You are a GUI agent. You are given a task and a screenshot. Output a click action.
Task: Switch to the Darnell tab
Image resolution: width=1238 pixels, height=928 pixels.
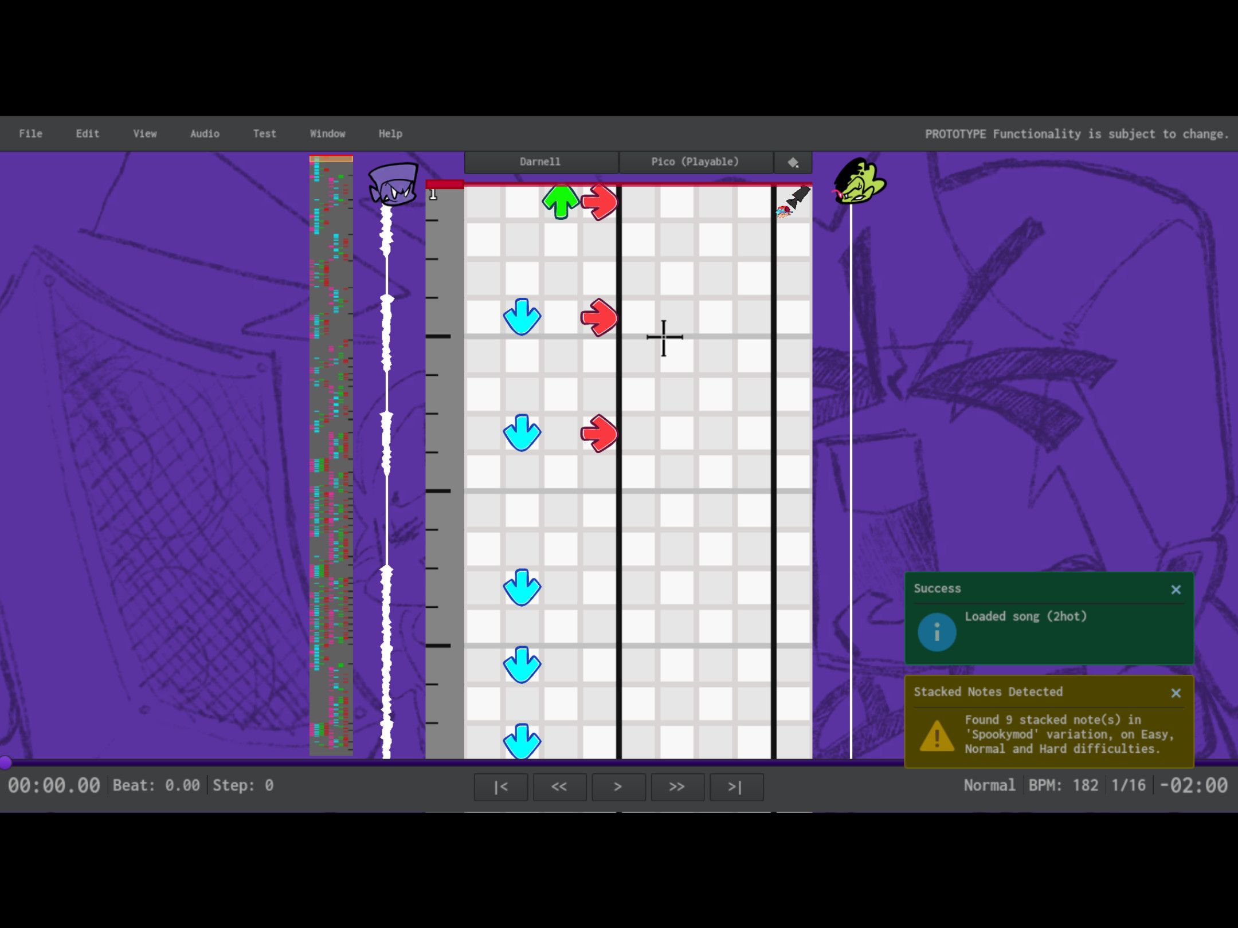coord(540,162)
